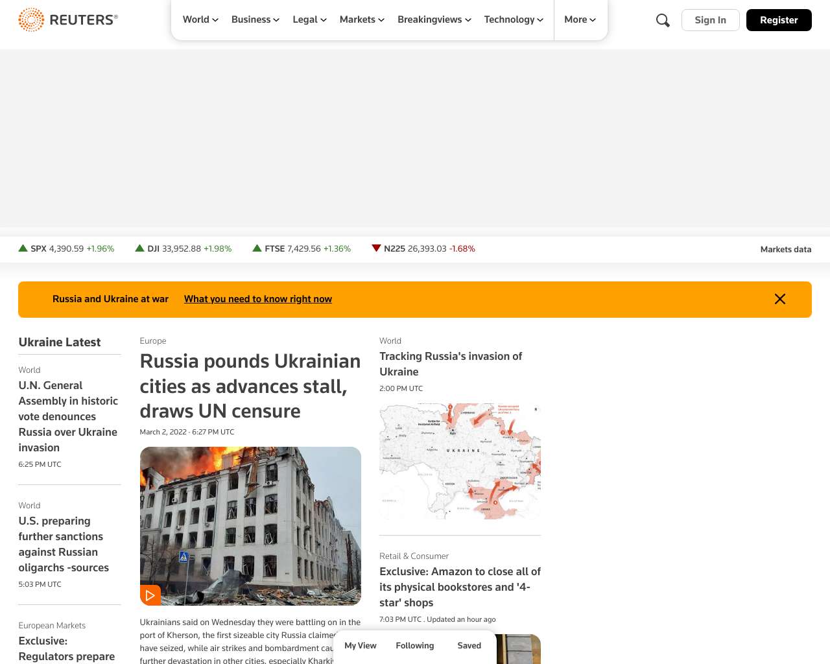Click the Reuters logo
This screenshot has height=664, width=830.
68,20
